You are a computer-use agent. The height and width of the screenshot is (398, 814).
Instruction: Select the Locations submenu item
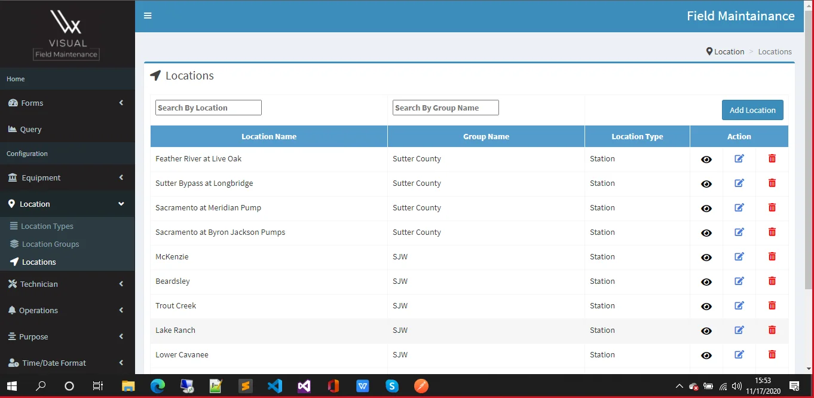pos(67,262)
